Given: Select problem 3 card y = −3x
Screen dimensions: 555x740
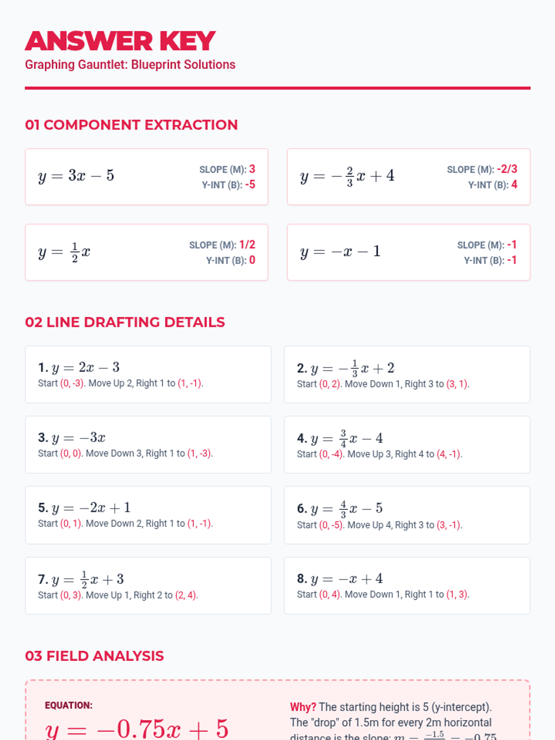Looking at the screenshot, I should pos(148,444).
